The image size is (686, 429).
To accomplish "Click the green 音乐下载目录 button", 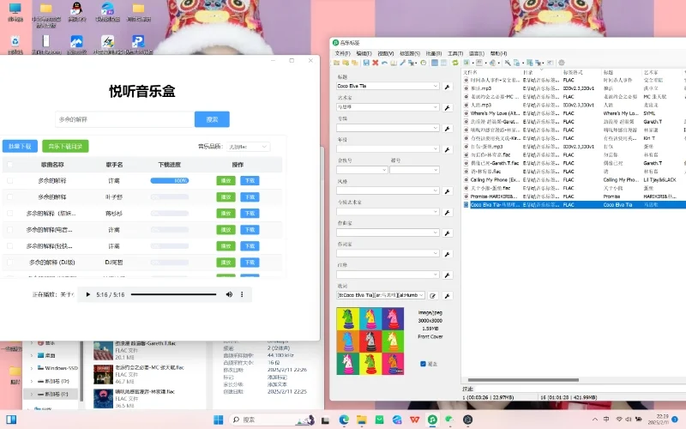I will pyautogui.click(x=66, y=146).
